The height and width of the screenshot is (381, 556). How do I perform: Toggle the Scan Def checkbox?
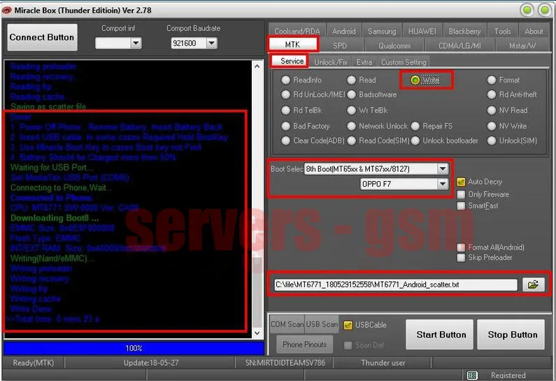coord(348,345)
